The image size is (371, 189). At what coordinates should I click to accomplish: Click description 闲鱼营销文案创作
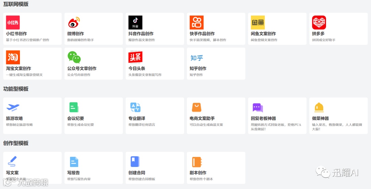[264, 40]
